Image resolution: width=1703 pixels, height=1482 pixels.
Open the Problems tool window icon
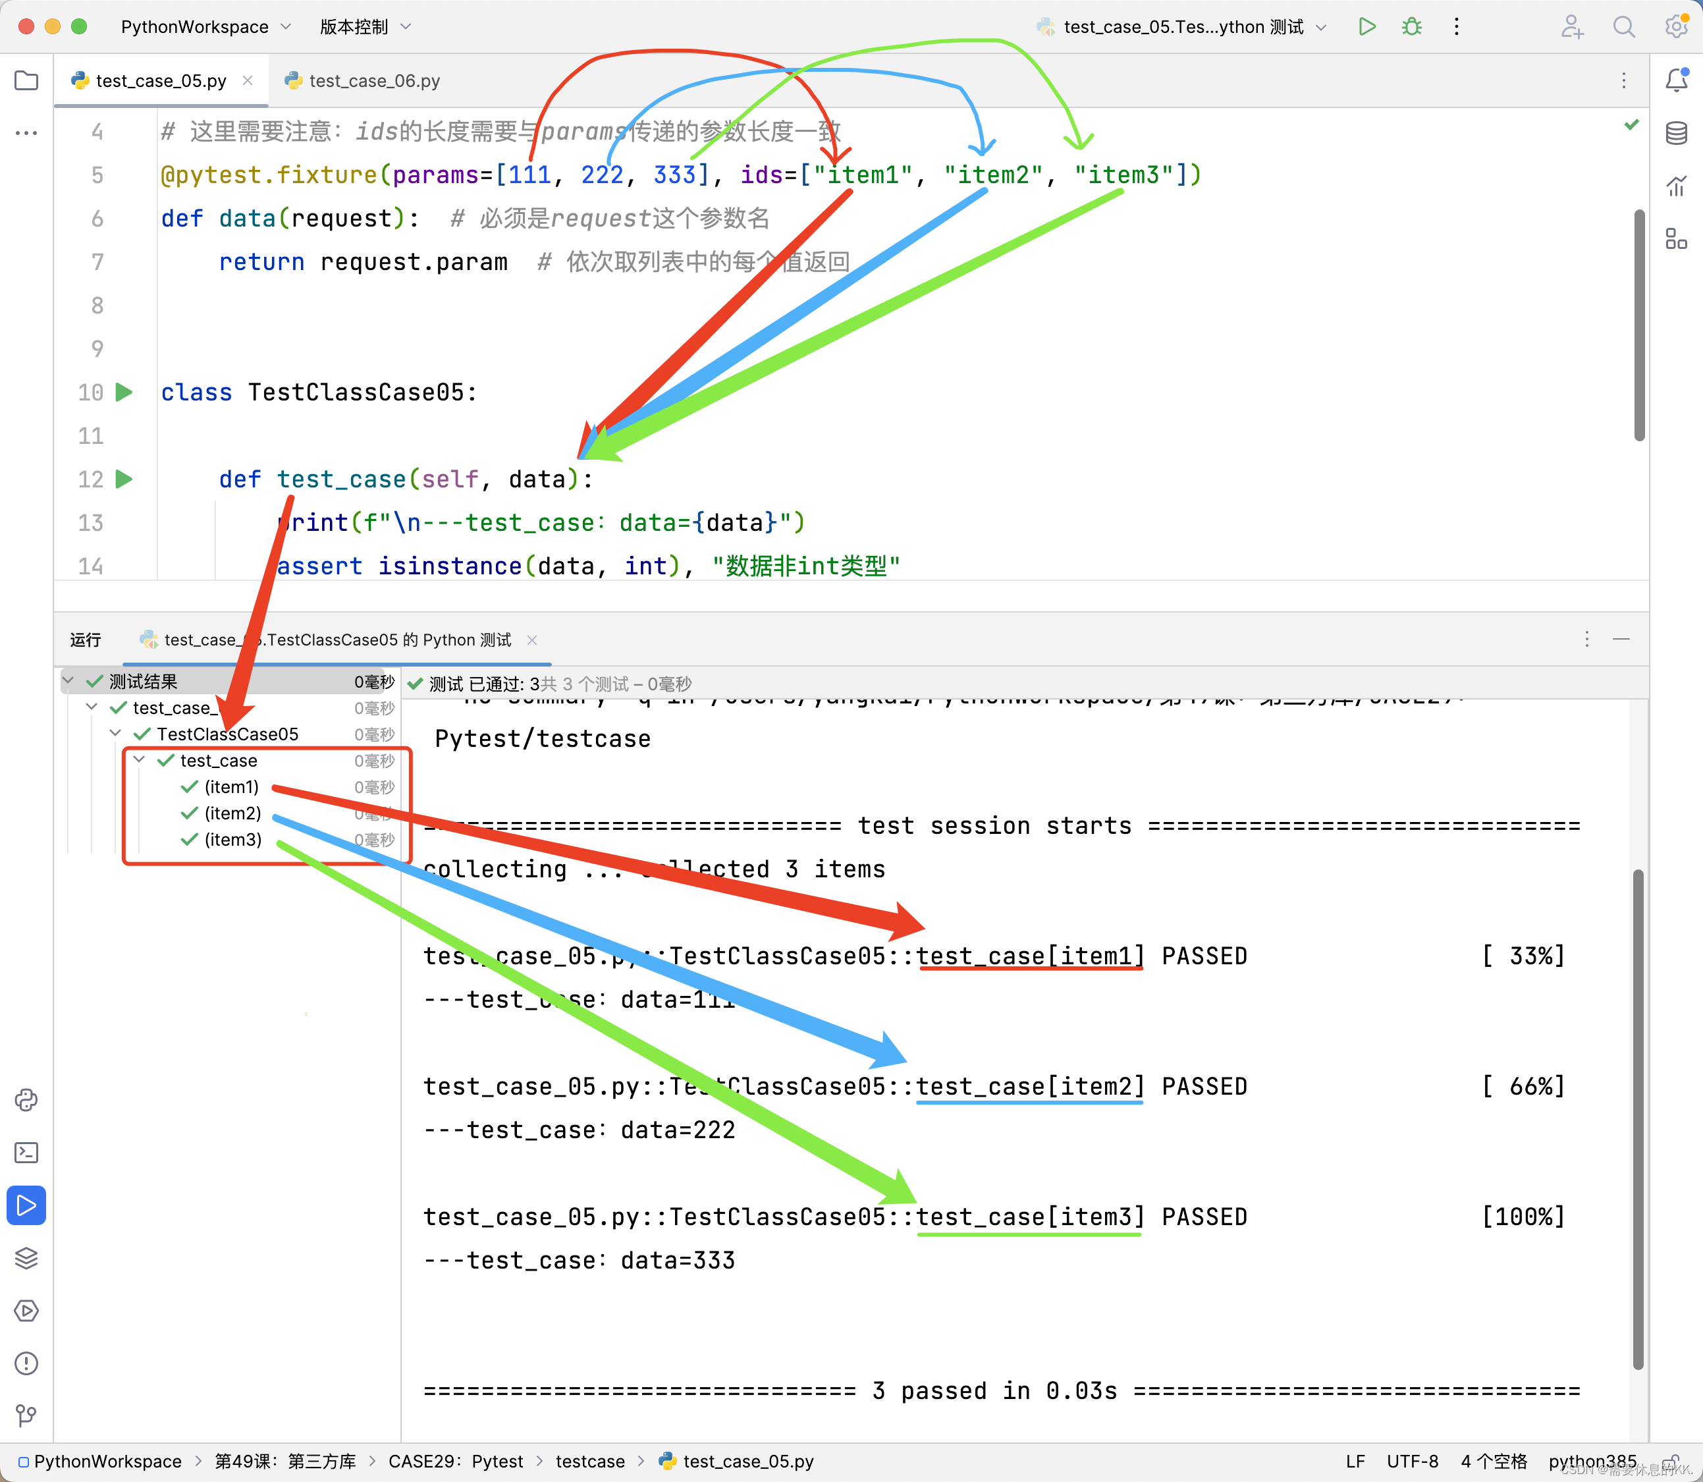tap(26, 1363)
